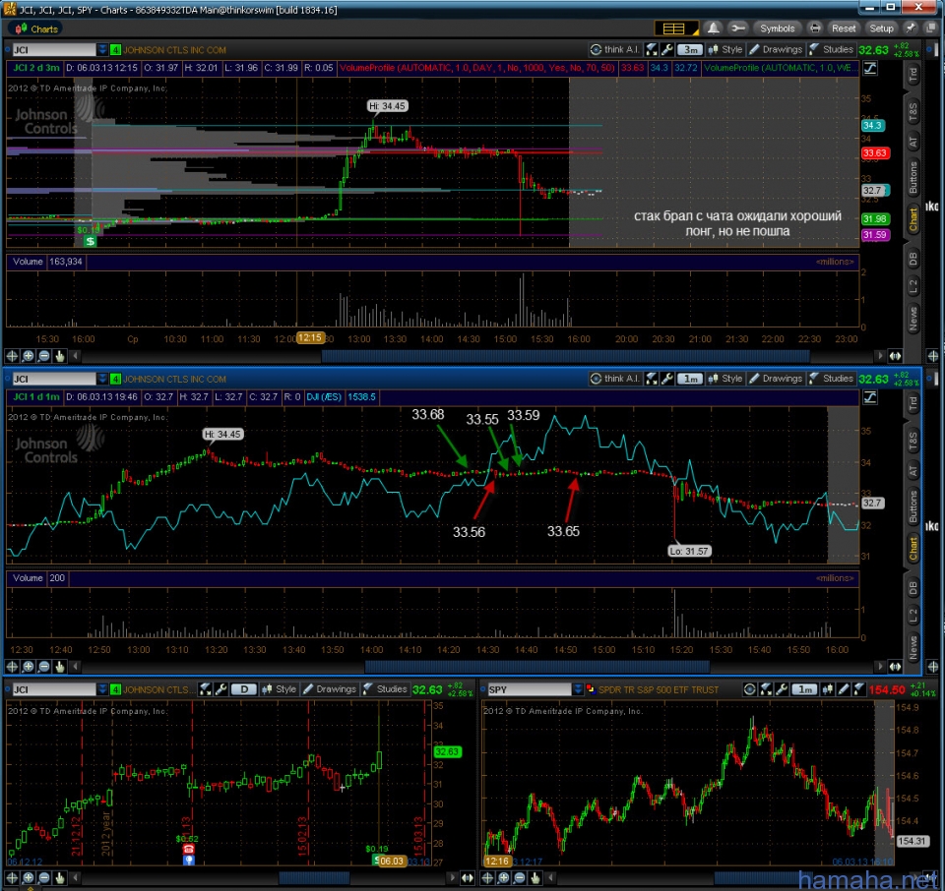Open the wrench settings icon in top toolbar
The height and width of the screenshot is (891, 945).
(x=736, y=29)
